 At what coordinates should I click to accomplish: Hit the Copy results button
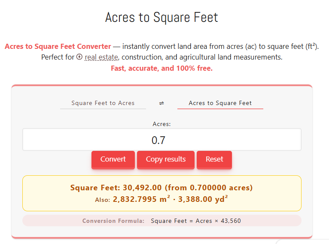166,159
